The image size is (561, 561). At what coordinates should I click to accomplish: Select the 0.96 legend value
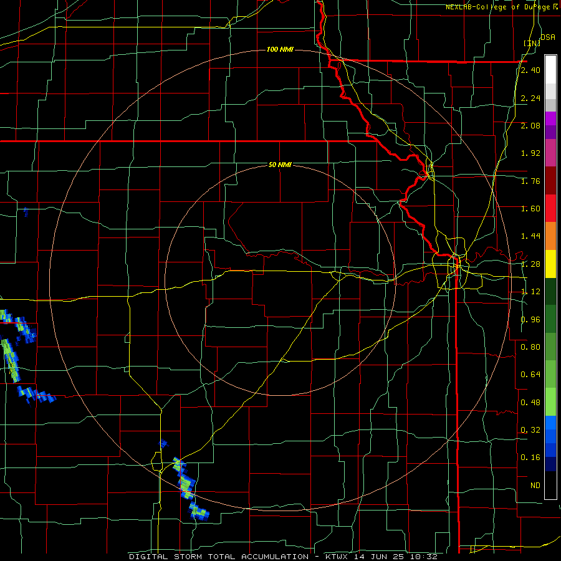[x=530, y=320]
